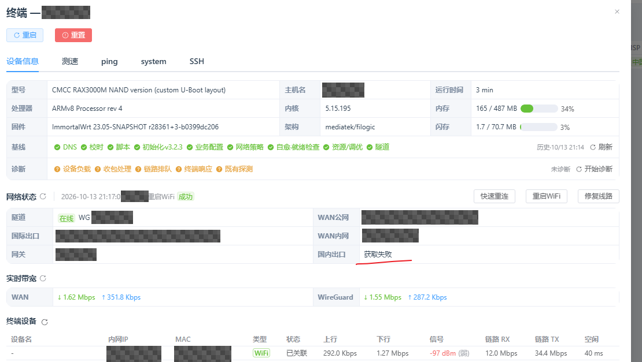The image size is (642, 362).
Task: Open the 设备信息 tab
Action: pyautogui.click(x=23, y=61)
